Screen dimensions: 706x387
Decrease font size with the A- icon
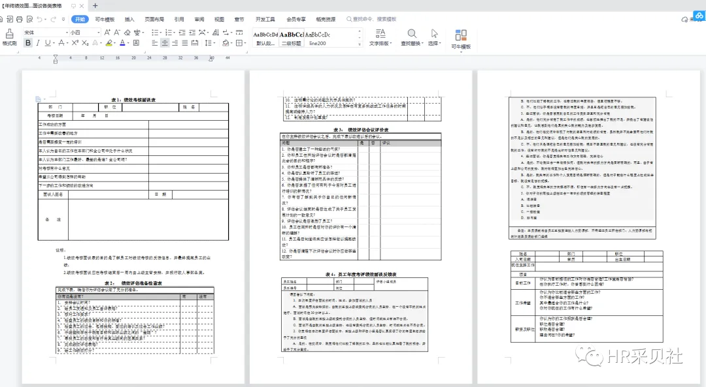(117, 33)
